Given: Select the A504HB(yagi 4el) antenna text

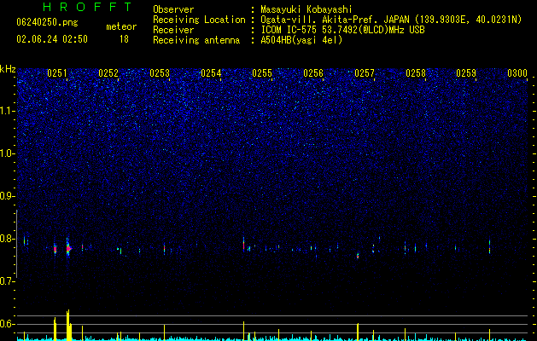Looking at the screenshot, I should [x=301, y=40].
